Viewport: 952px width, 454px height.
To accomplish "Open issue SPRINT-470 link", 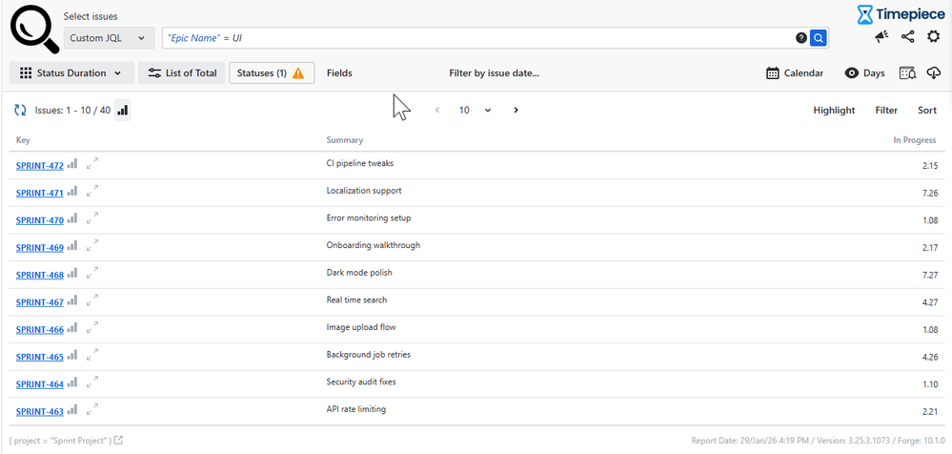I will [39, 220].
